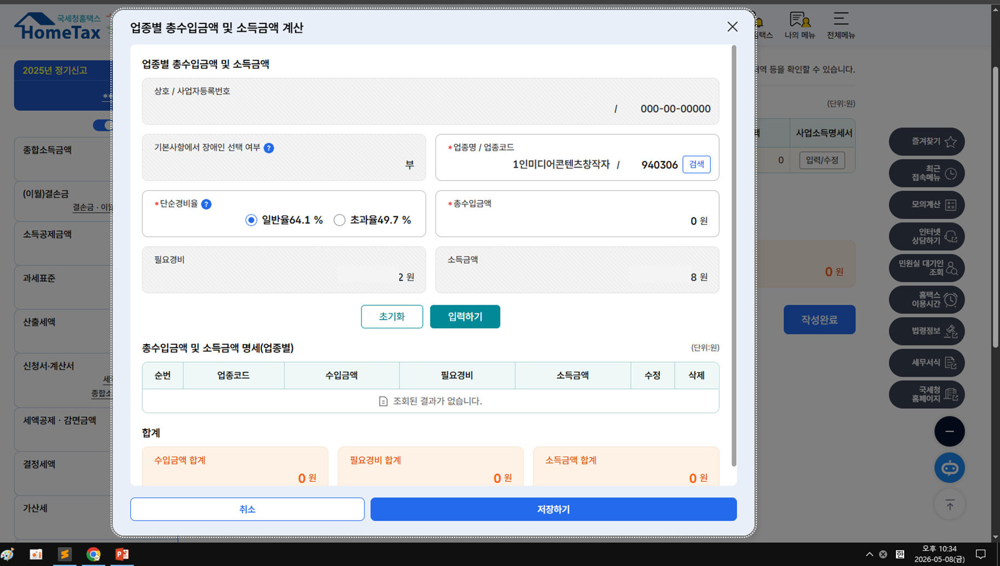Open 최근 접속메뉴 clock shortcut
The height and width of the screenshot is (566, 1000).
pos(927,173)
